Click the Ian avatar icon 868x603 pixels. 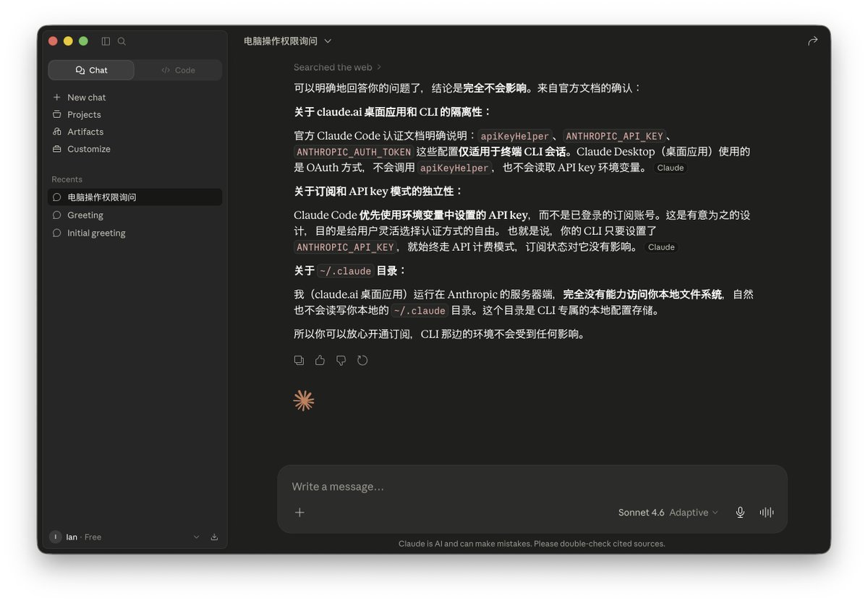point(55,537)
